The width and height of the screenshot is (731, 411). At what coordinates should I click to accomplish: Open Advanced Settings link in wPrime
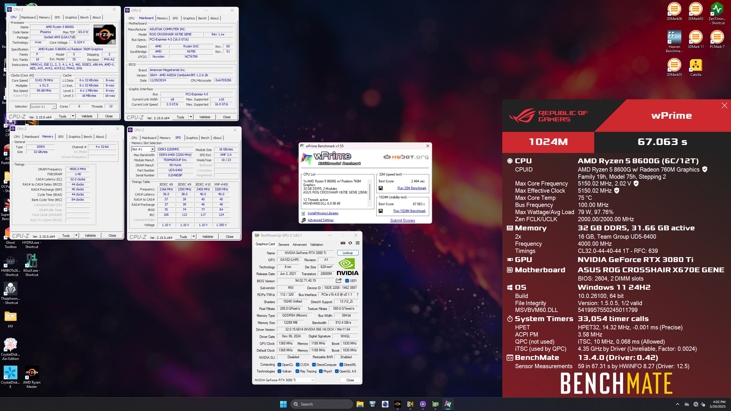[321, 220]
